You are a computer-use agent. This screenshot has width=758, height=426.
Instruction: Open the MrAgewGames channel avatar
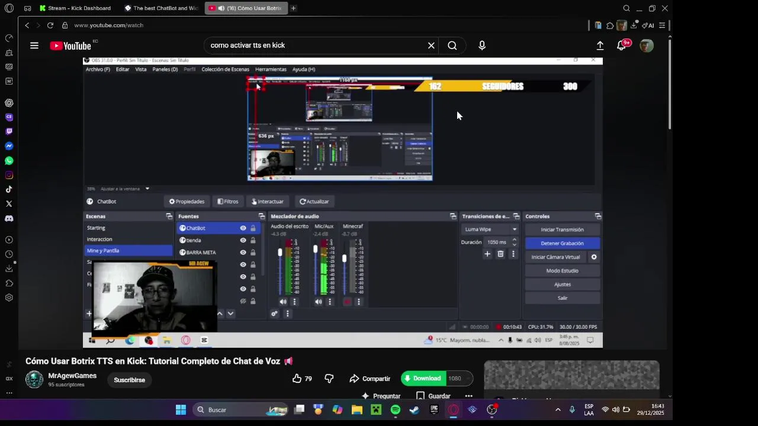[34, 380]
